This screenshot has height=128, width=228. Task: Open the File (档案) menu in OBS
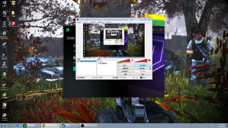point(80,22)
